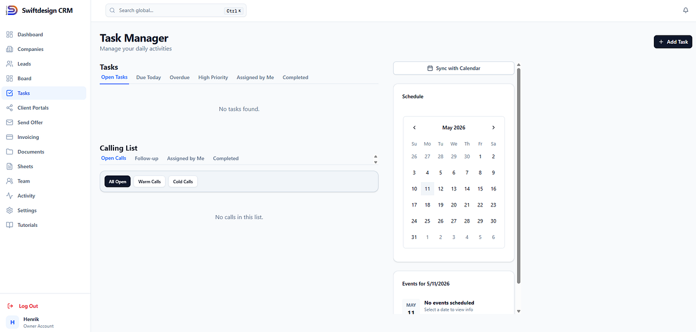Click the Board kanban icon

[9, 79]
